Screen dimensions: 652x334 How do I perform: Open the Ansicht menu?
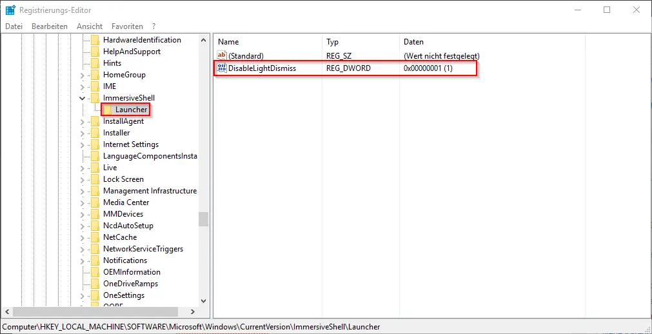(x=90, y=26)
